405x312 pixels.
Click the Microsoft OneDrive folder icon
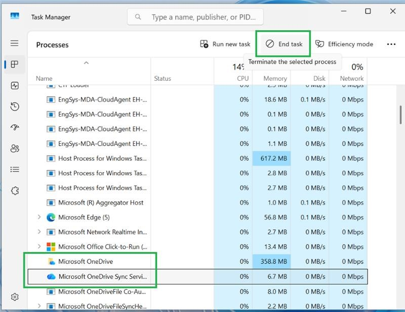52,262
